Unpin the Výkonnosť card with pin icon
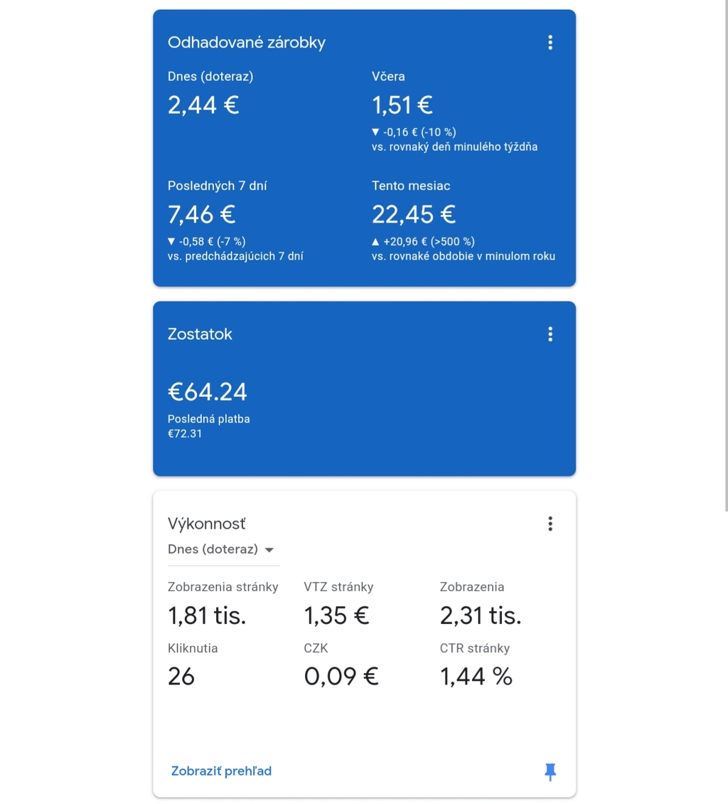 (550, 771)
